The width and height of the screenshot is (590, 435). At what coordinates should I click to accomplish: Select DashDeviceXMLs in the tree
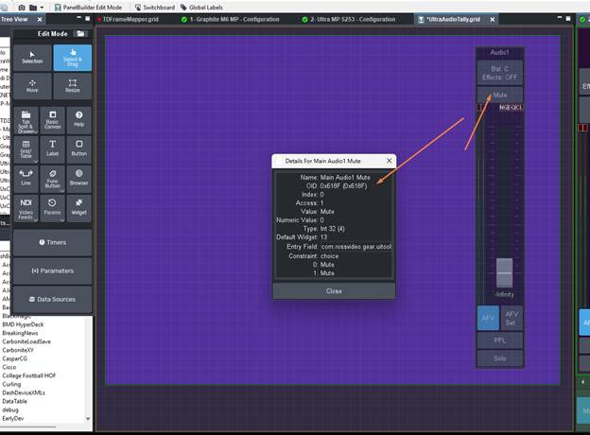pyautogui.click(x=24, y=392)
